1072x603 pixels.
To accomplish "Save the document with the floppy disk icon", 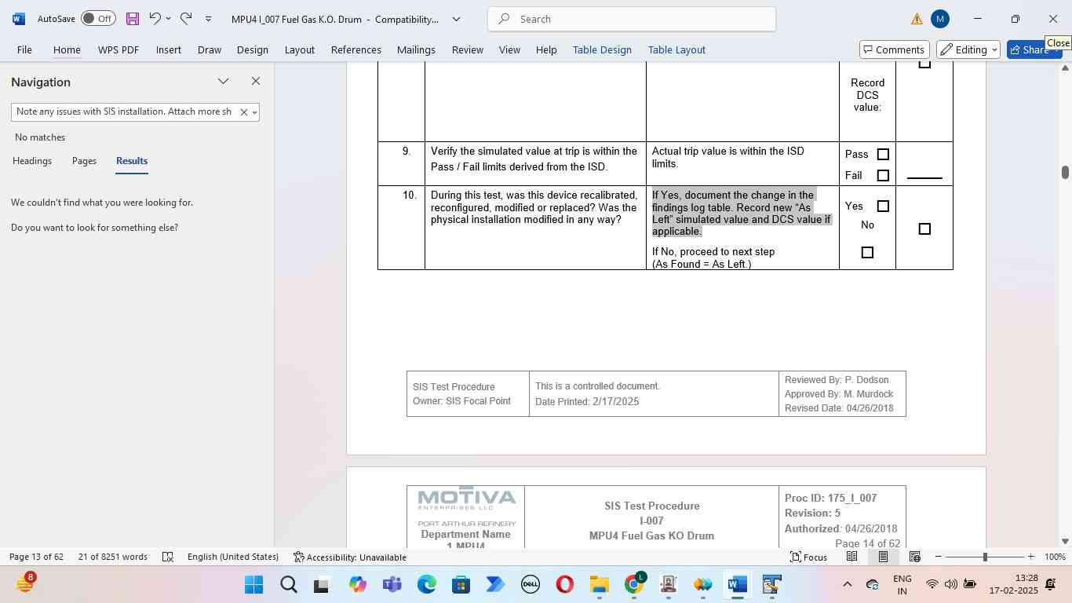I will tap(132, 19).
